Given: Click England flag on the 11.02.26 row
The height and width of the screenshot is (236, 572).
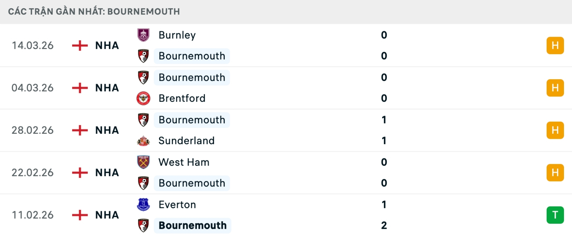Looking at the screenshot, I should [x=80, y=215].
